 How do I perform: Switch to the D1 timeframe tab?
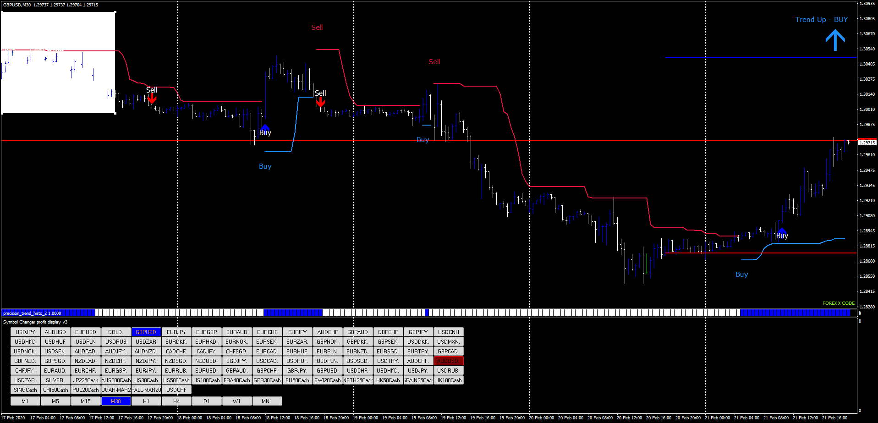pyautogui.click(x=207, y=401)
